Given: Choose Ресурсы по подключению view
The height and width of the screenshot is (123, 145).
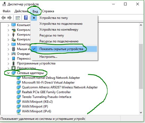Looking at the screenshot, I should 64,41.
